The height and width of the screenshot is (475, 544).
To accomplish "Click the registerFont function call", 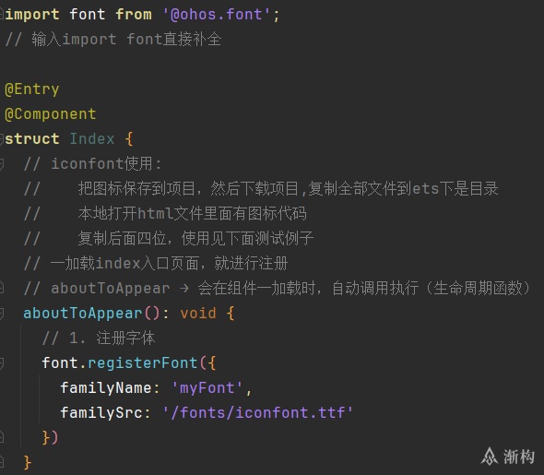I will pyautogui.click(x=143, y=362).
